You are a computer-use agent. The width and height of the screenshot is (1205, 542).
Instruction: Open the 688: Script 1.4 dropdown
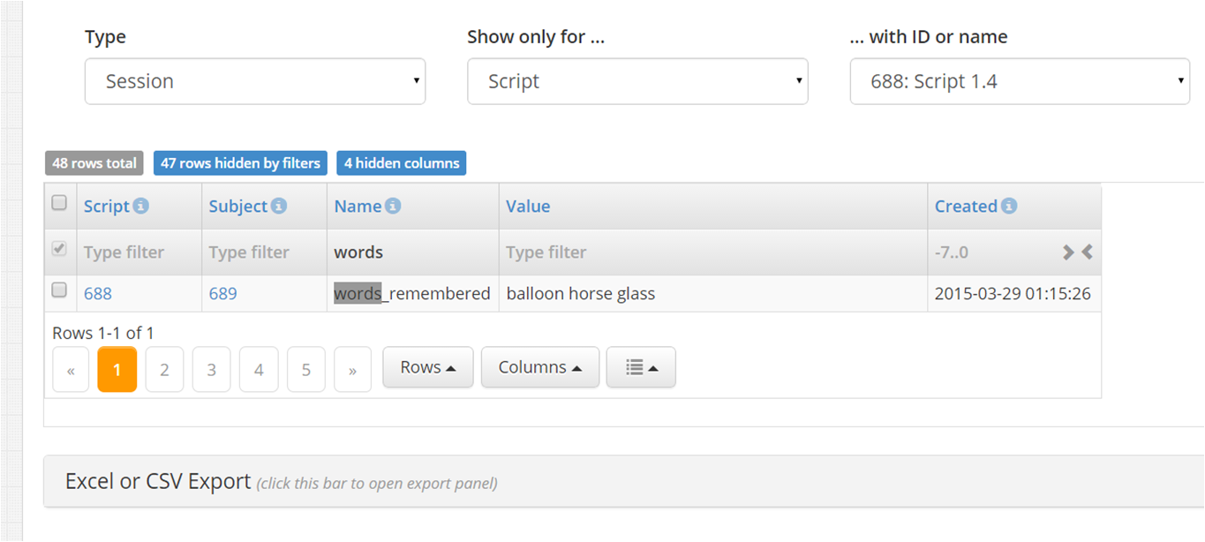(1020, 80)
